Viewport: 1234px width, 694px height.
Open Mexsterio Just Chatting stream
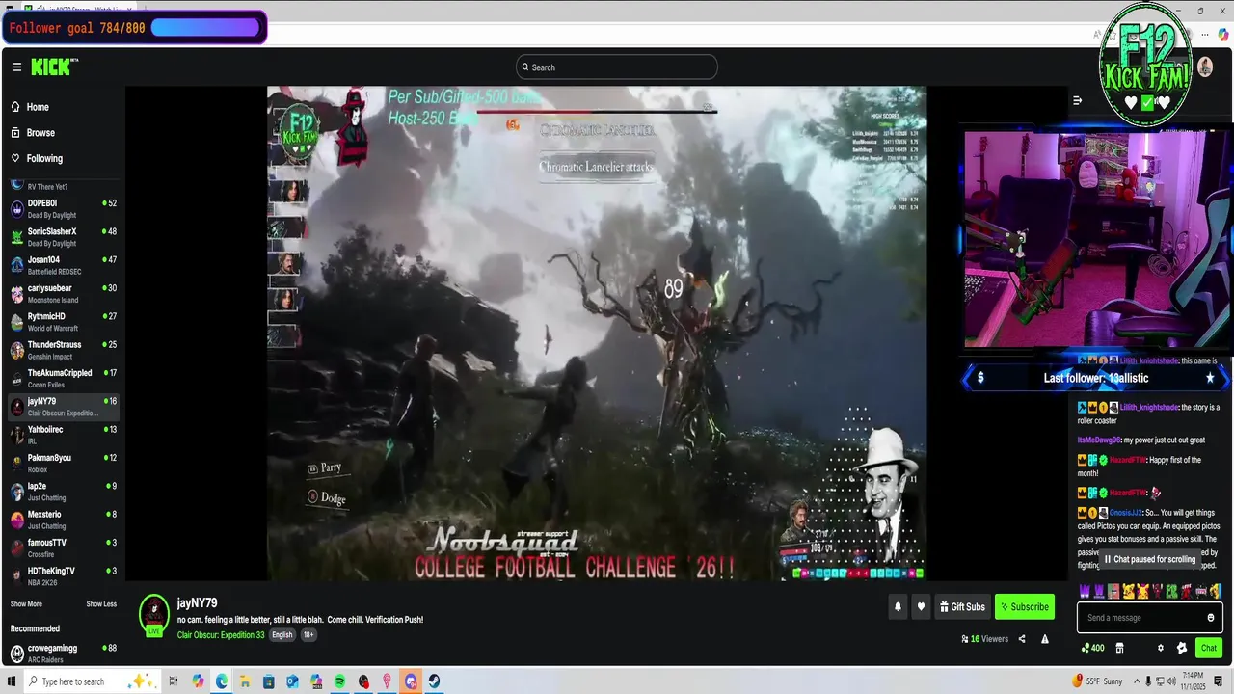pyautogui.click(x=63, y=520)
